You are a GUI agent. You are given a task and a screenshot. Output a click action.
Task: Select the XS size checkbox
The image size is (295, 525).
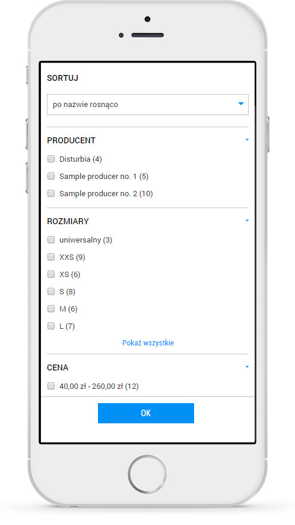click(x=51, y=274)
